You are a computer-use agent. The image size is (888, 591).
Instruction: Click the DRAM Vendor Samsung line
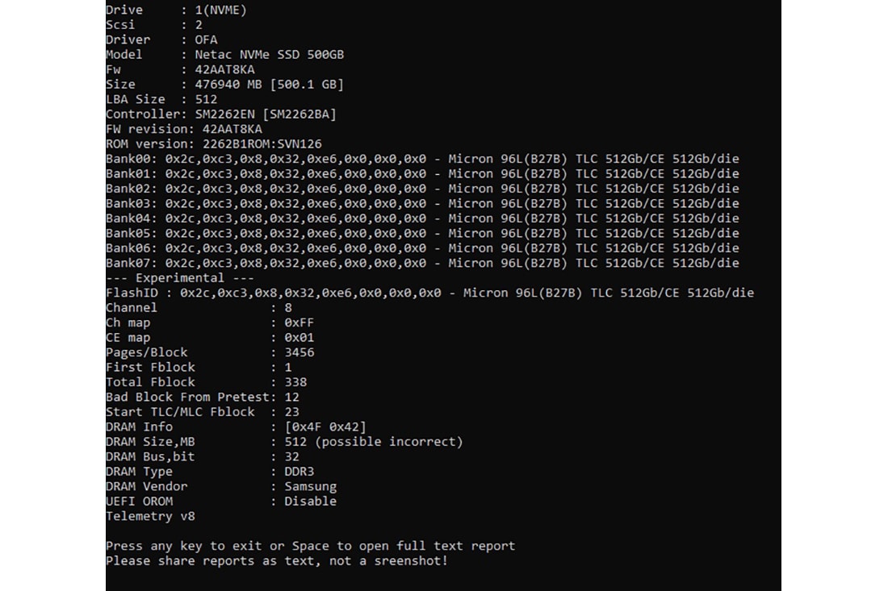[x=221, y=486]
